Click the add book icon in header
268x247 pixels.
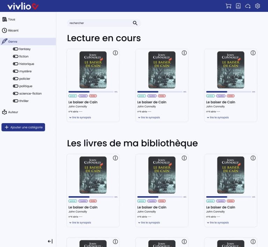pos(238,6)
